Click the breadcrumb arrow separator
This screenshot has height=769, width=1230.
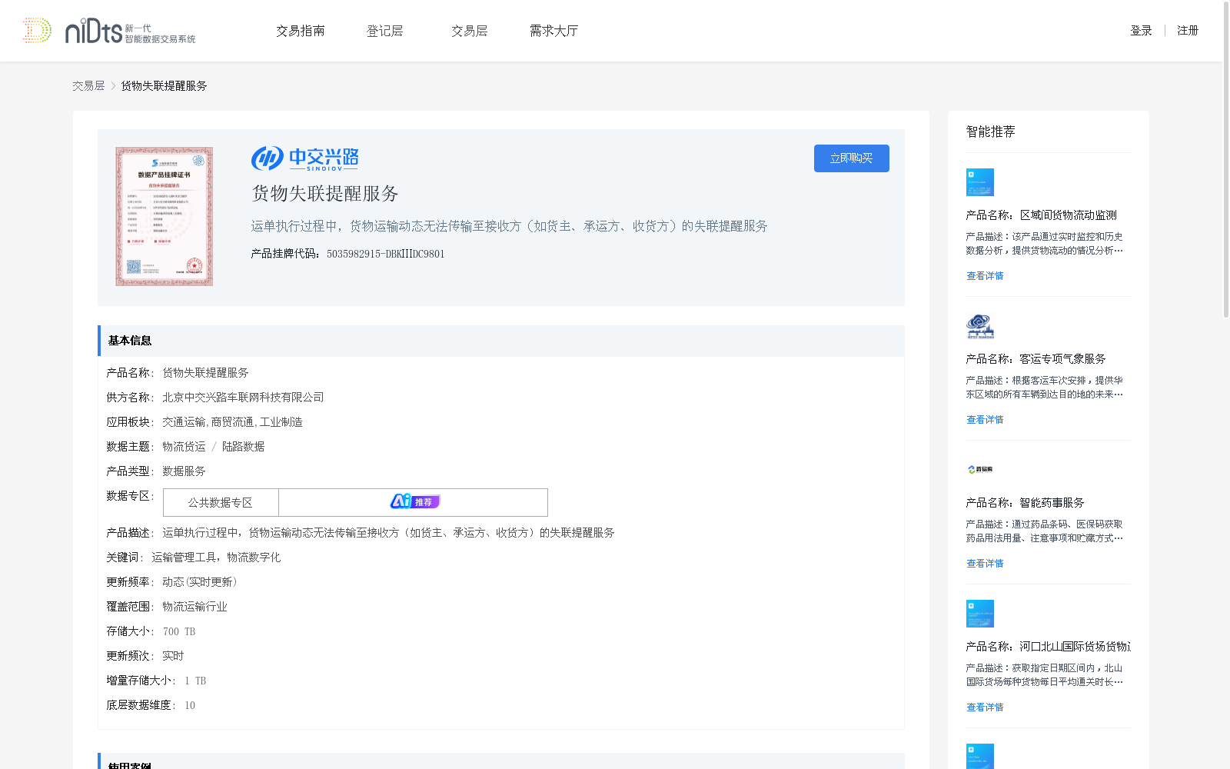tap(113, 86)
